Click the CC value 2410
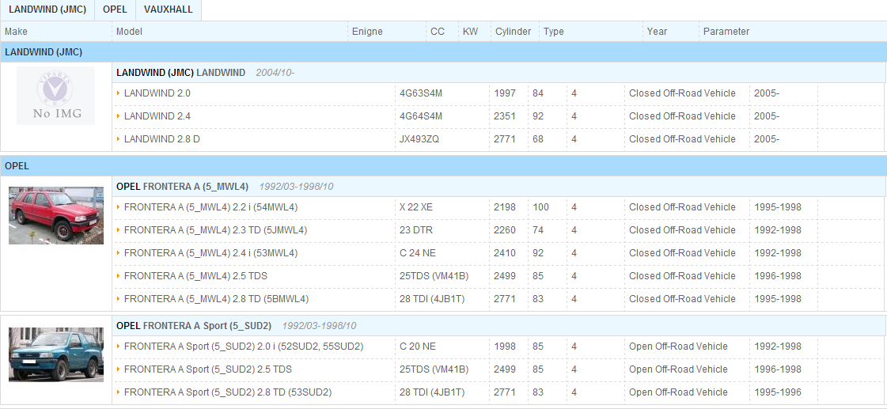 pyautogui.click(x=505, y=253)
